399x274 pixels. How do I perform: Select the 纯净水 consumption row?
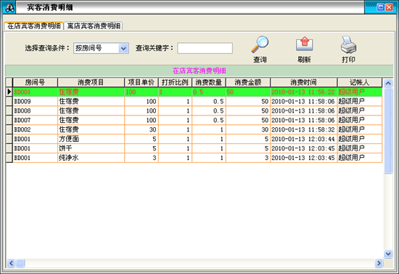point(194,158)
